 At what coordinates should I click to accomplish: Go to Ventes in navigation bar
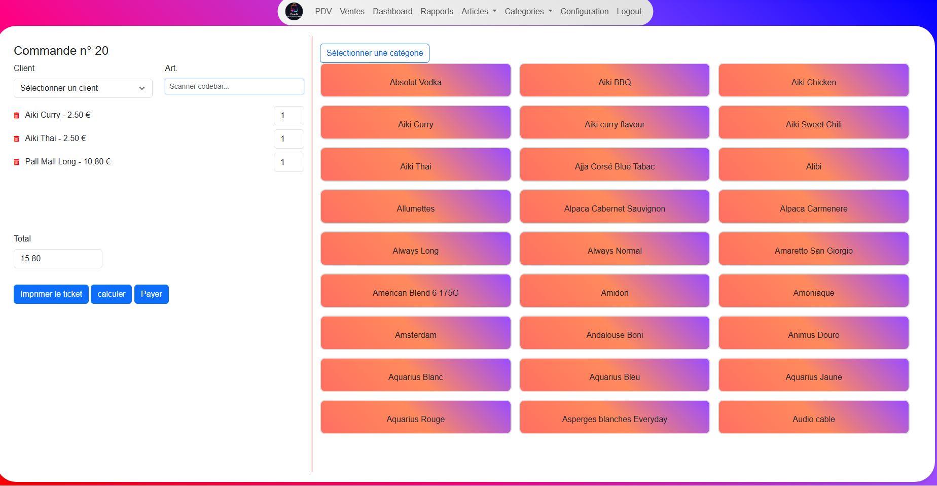click(352, 11)
